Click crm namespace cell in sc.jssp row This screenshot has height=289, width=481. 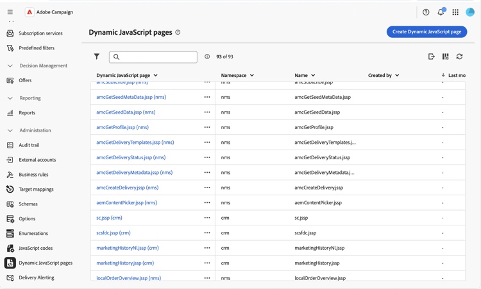coord(225,218)
